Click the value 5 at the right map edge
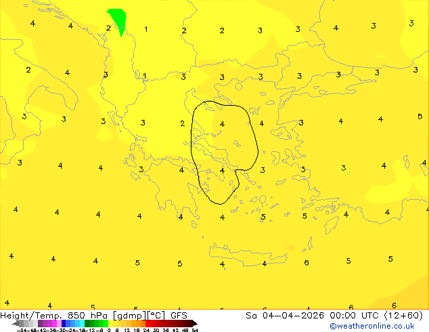429x332 pixels. [420, 117]
